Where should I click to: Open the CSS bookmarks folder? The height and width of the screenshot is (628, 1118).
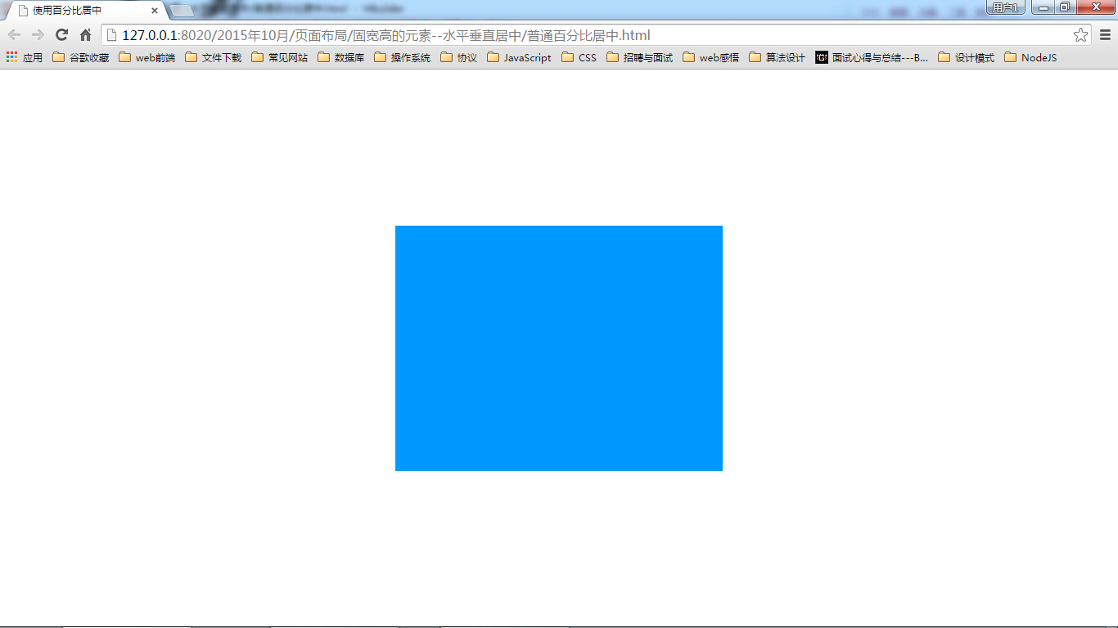pyautogui.click(x=579, y=58)
